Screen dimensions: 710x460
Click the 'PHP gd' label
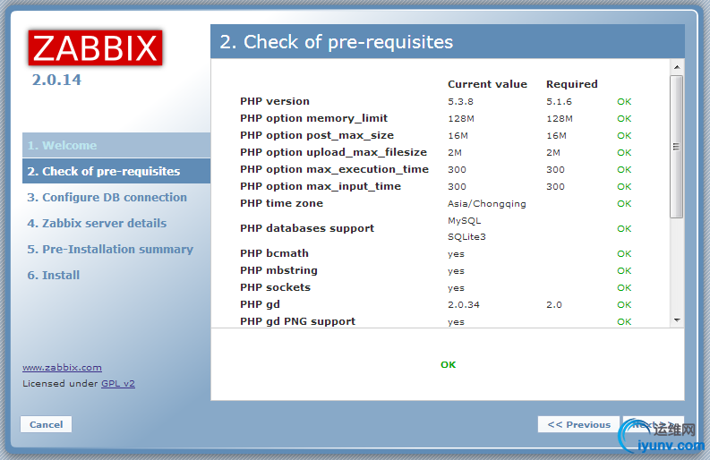[x=260, y=304]
